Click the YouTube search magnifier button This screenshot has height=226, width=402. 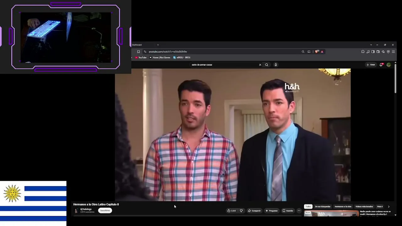point(267,65)
